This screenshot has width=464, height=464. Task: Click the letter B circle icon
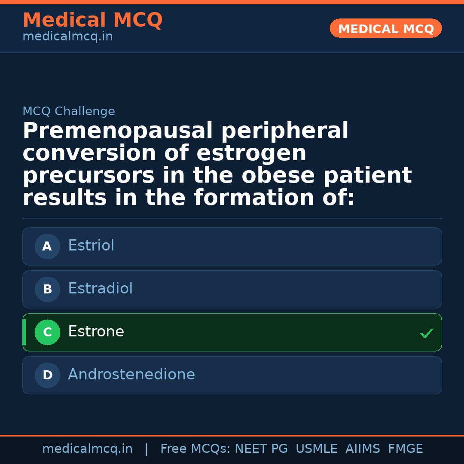click(x=47, y=289)
